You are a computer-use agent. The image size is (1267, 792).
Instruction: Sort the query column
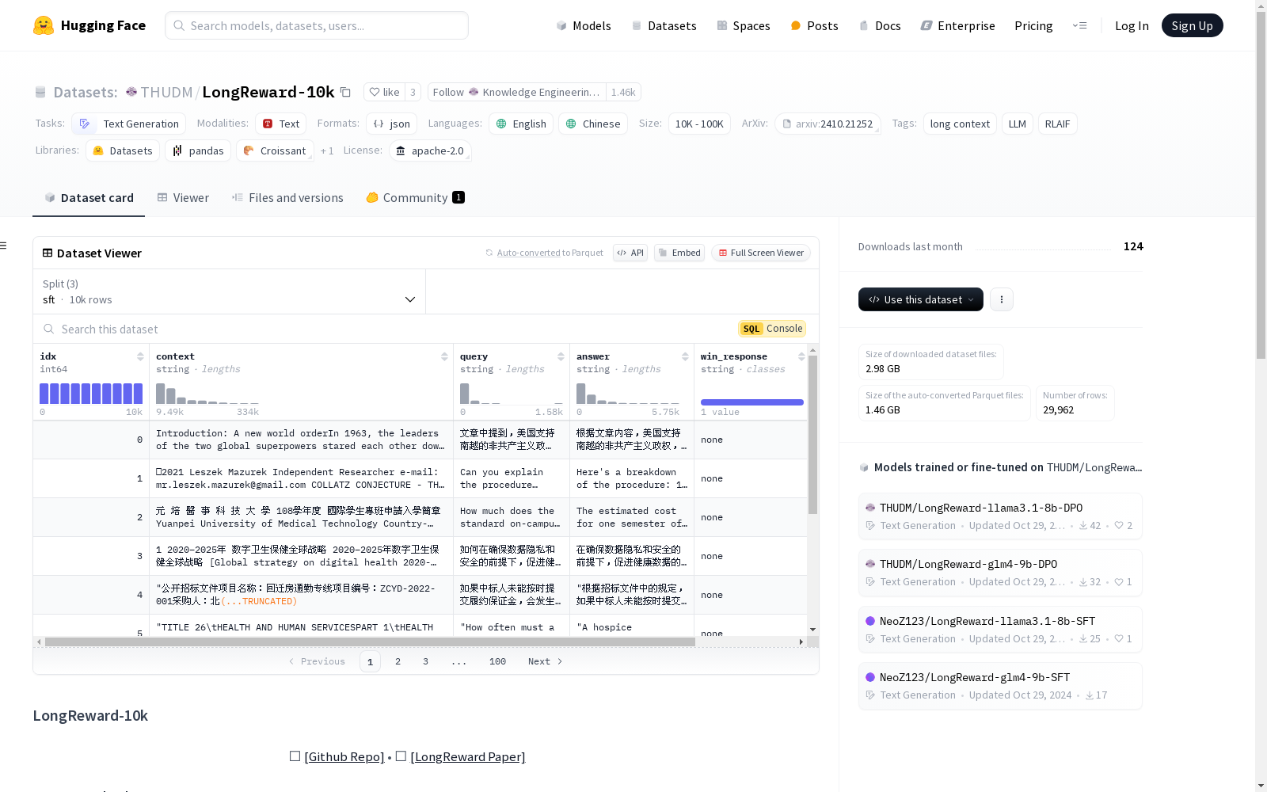click(x=561, y=356)
